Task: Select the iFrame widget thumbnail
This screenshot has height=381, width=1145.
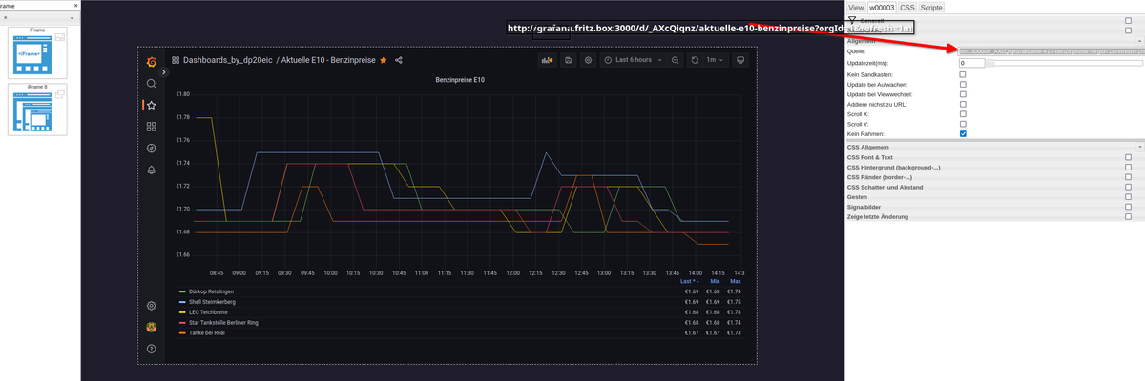Action: tap(37, 51)
